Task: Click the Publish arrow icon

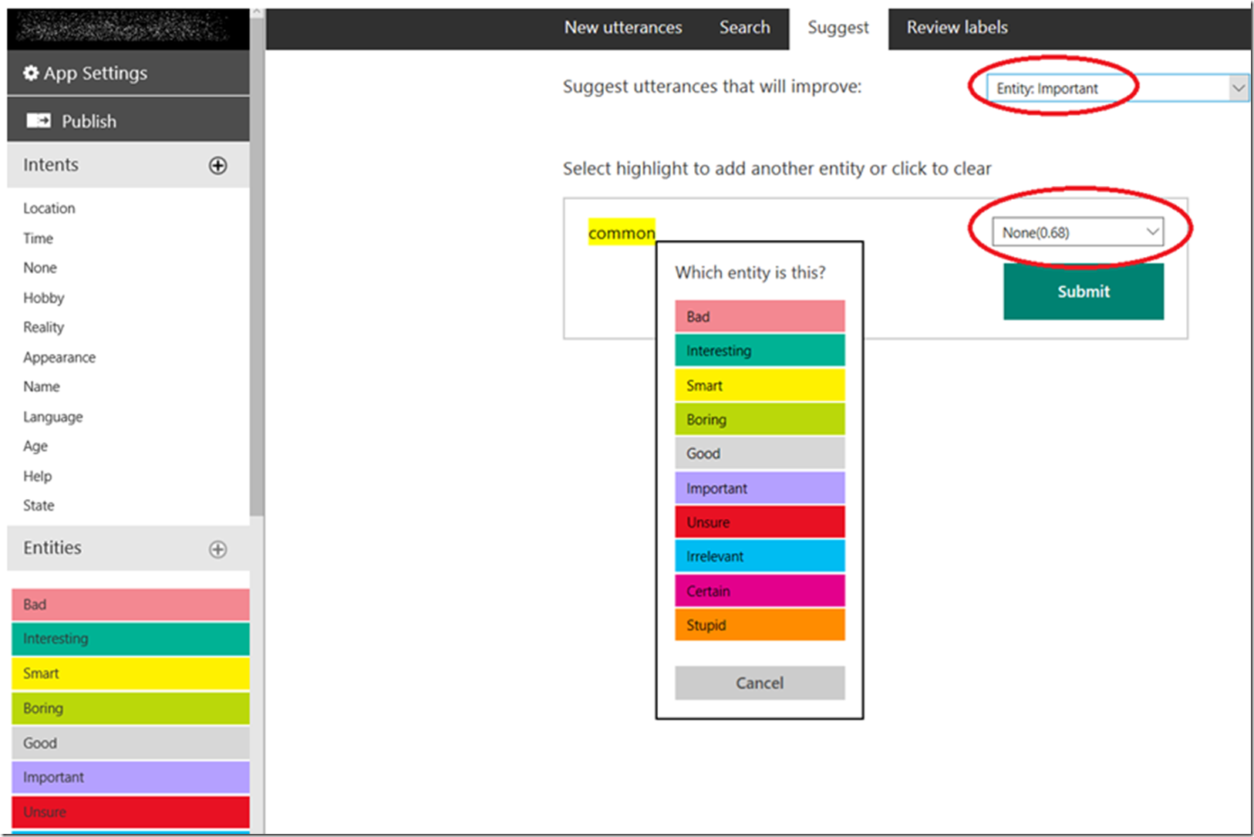Action: point(39,121)
